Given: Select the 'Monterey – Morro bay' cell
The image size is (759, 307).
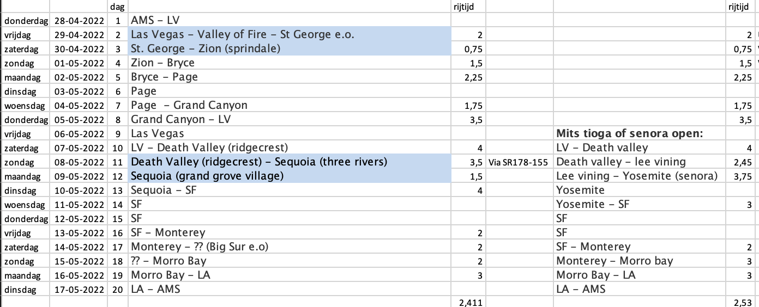Looking at the screenshot, I should coord(615,261).
